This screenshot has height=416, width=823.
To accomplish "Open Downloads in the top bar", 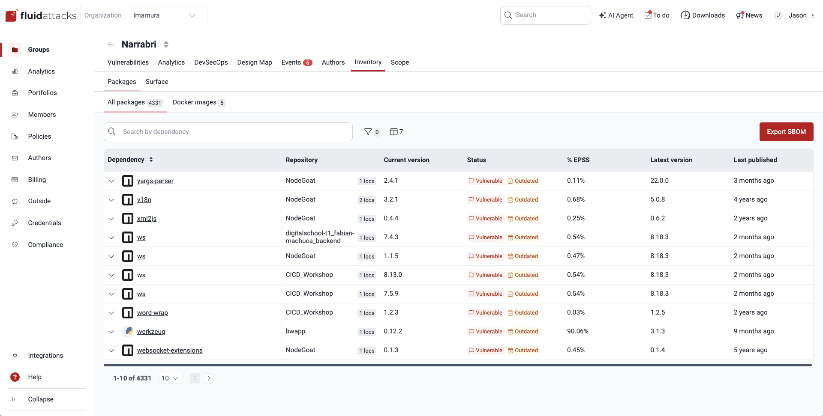I will (x=703, y=15).
